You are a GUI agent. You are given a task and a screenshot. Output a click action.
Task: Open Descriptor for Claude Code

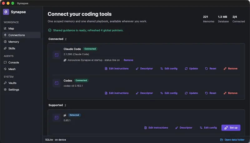(144, 69)
